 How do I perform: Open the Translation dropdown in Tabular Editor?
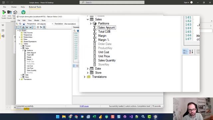point(70,24)
